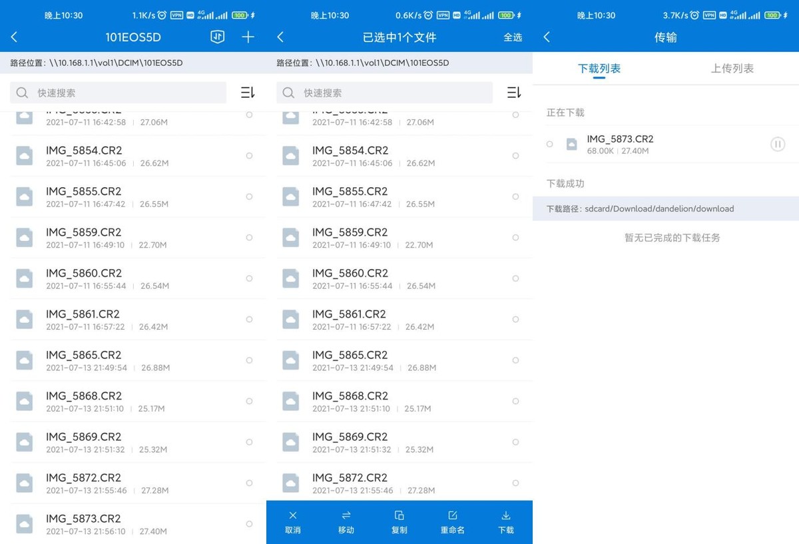
Task: Tap 全选 to select all files
Action: point(513,37)
